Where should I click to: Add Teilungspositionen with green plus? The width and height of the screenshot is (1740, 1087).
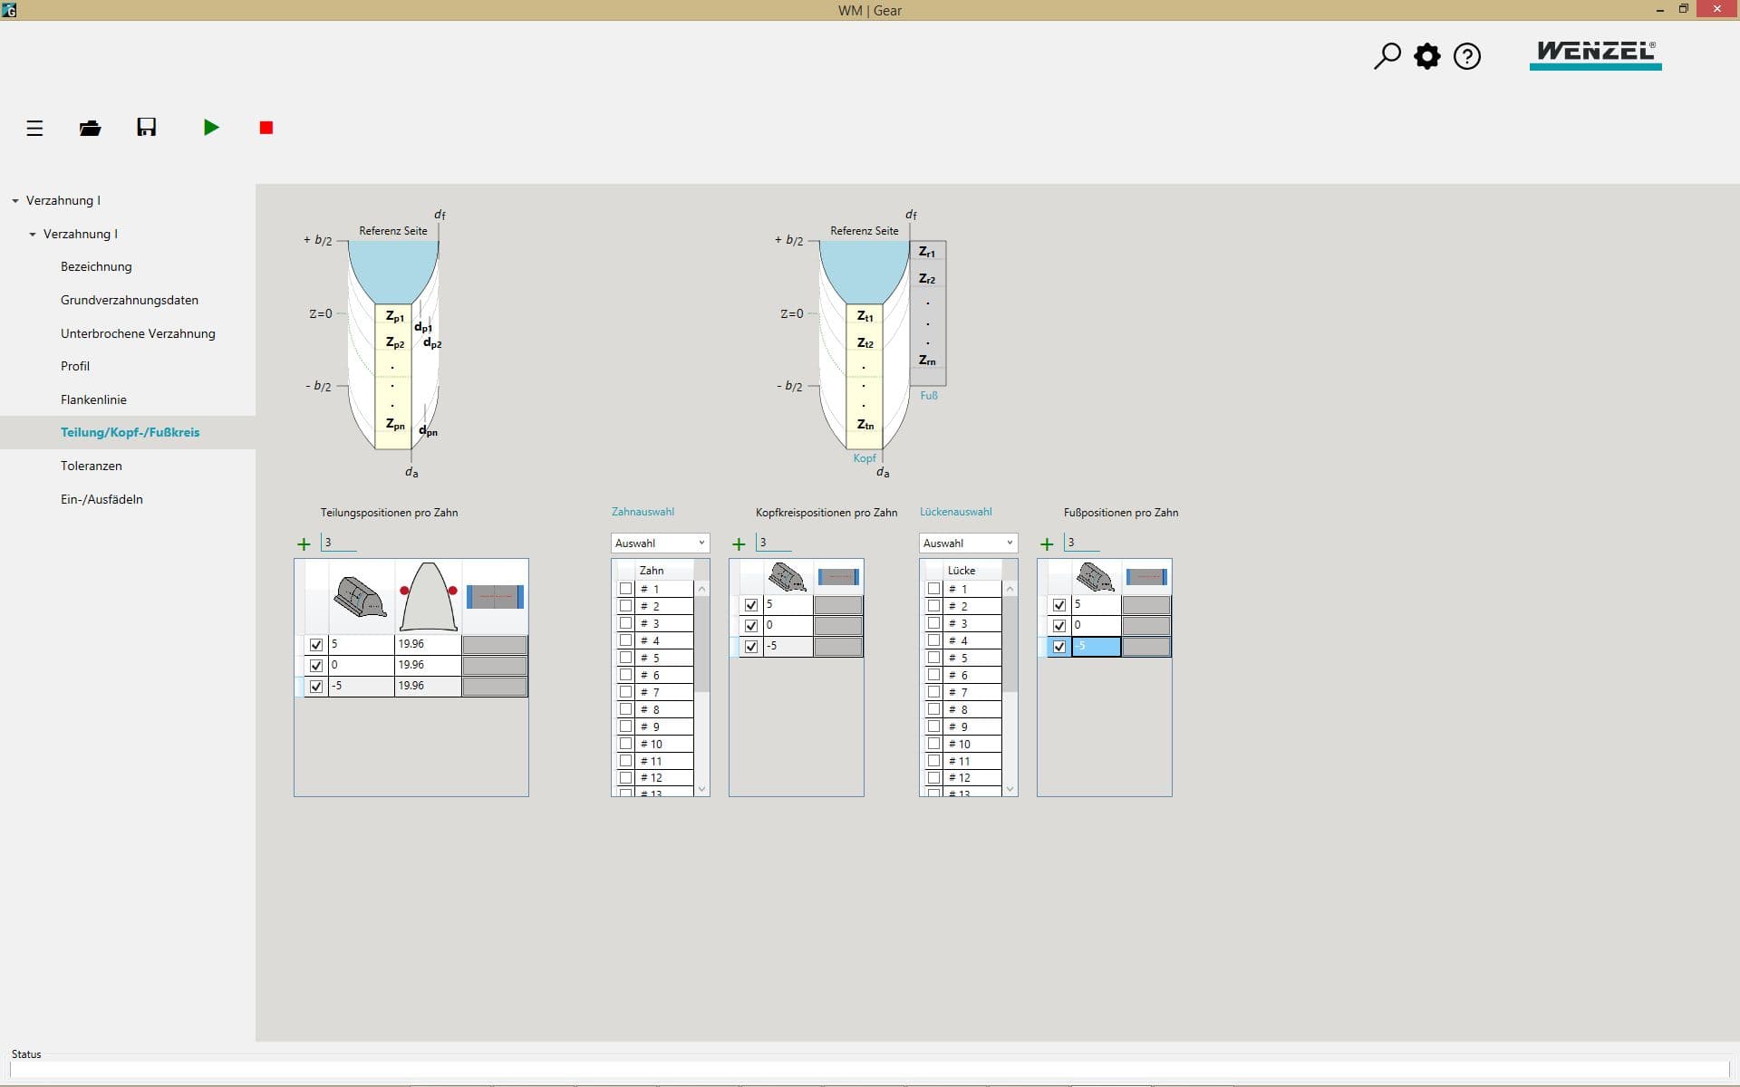[x=304, y=544]
